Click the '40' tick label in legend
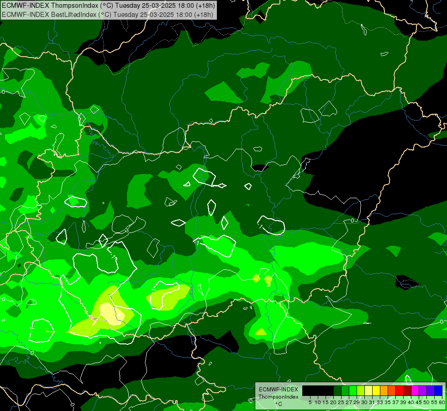 point(411,402)
